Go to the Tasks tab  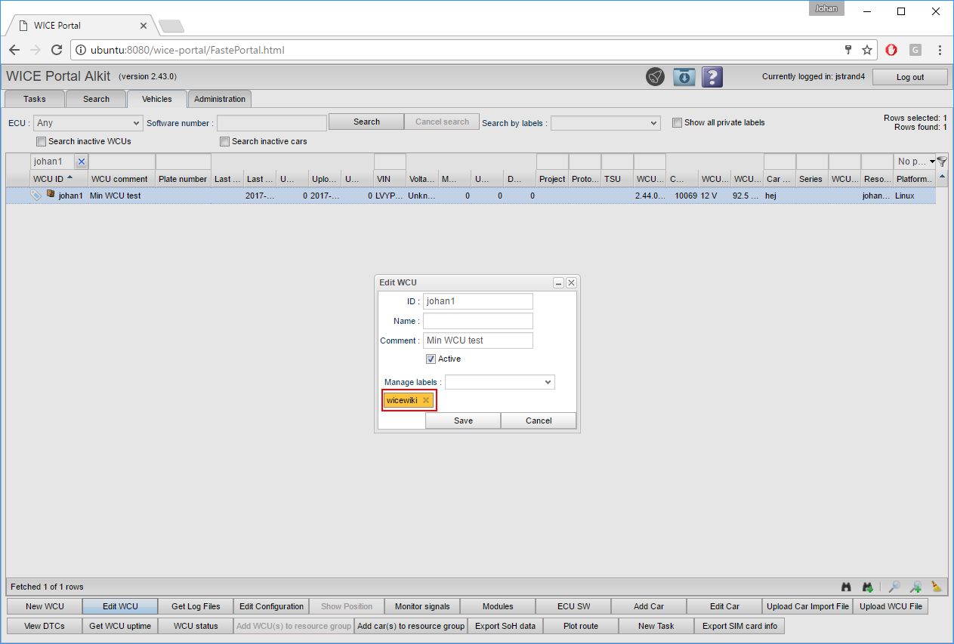point(35,99)
